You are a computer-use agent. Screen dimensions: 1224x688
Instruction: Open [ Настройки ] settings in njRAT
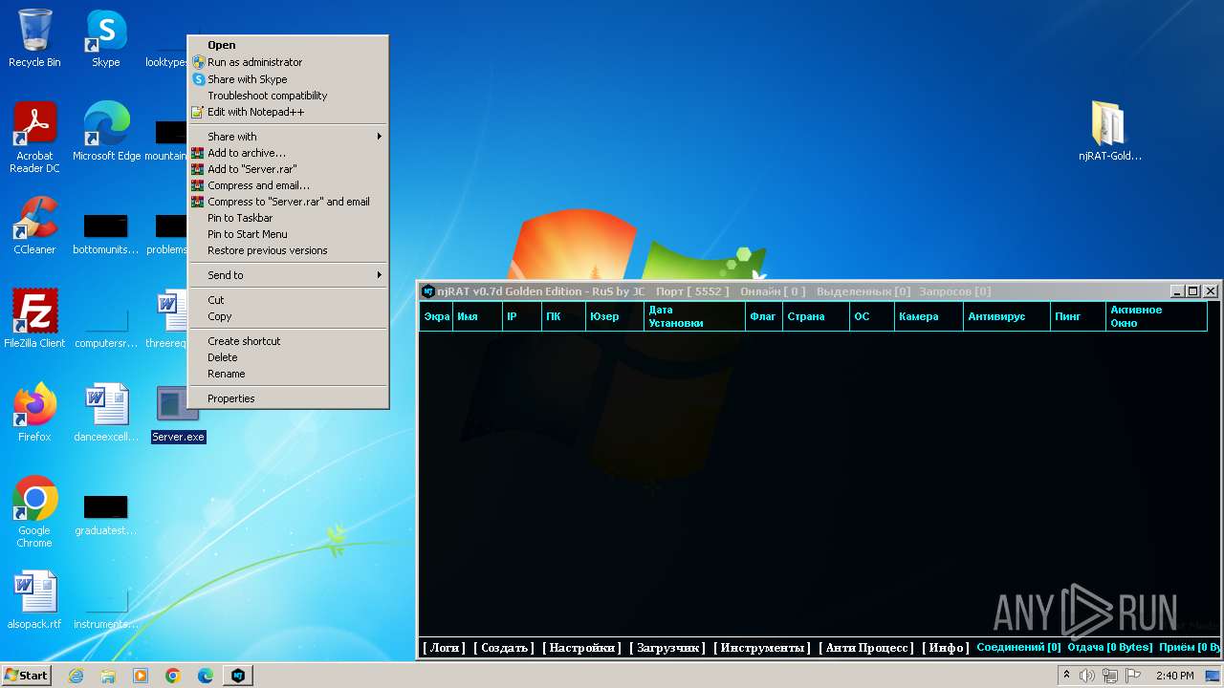pos(581,648)
